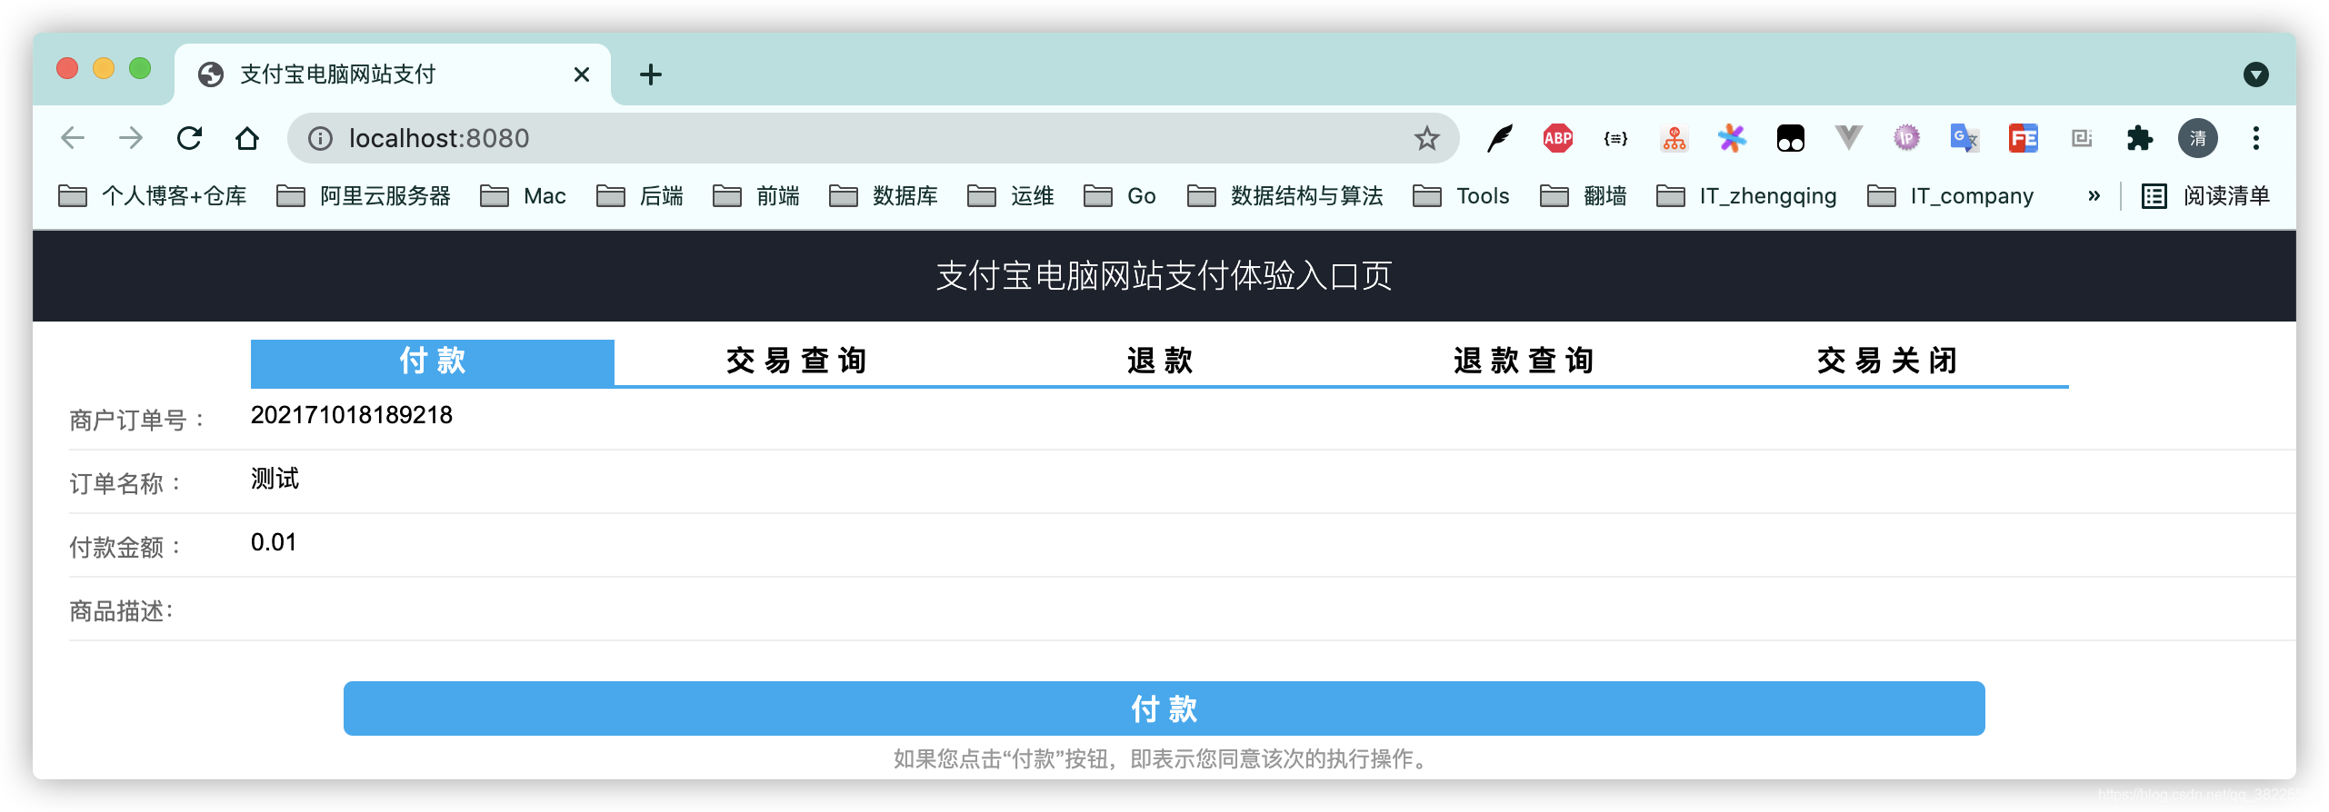The height and width of the screenshot is (812, 2329).
Task: Open the 运维 bookmark folder
Action: (1011, 195)
